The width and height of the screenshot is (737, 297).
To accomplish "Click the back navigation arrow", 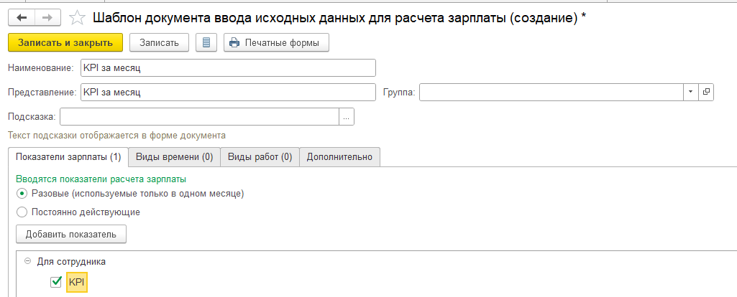I will coord(22,17).
